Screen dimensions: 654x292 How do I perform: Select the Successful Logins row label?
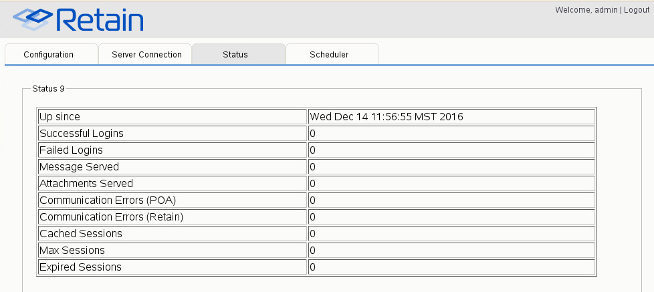[x=82, y=134]
